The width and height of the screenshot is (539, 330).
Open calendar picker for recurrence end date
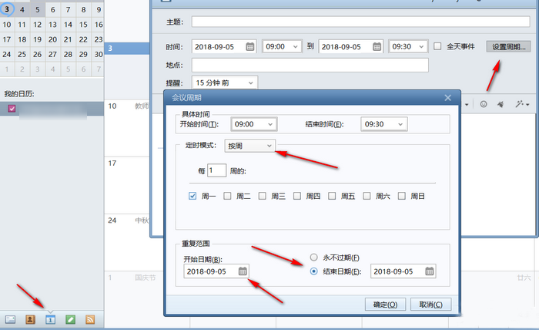(x=430, y=271)
